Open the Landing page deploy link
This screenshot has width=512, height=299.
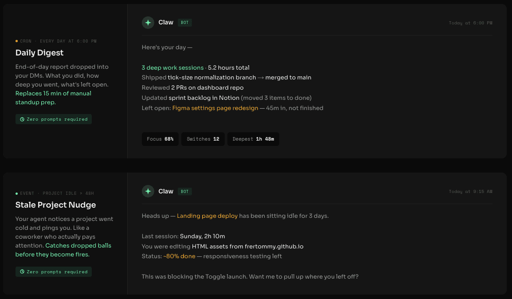click(207, 216)
